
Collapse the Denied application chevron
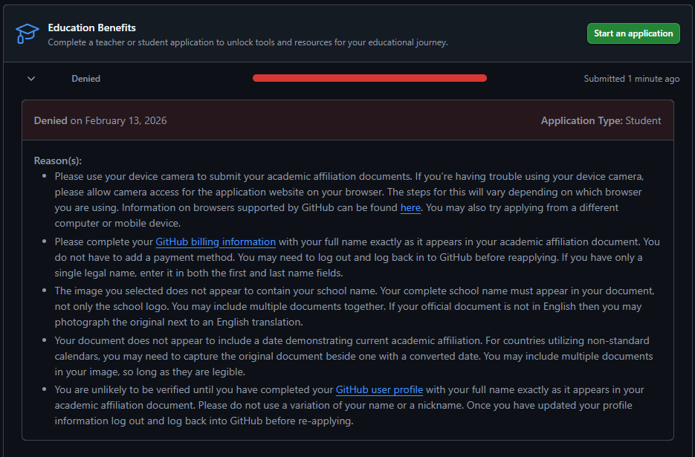31,79
